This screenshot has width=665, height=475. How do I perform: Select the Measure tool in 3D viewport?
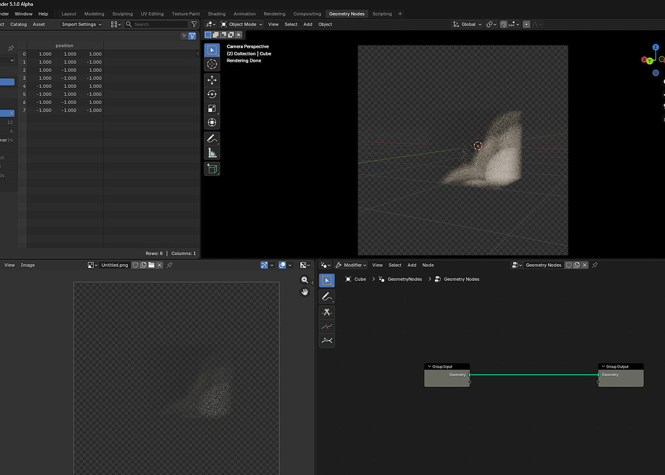click(x=212, y=153)
